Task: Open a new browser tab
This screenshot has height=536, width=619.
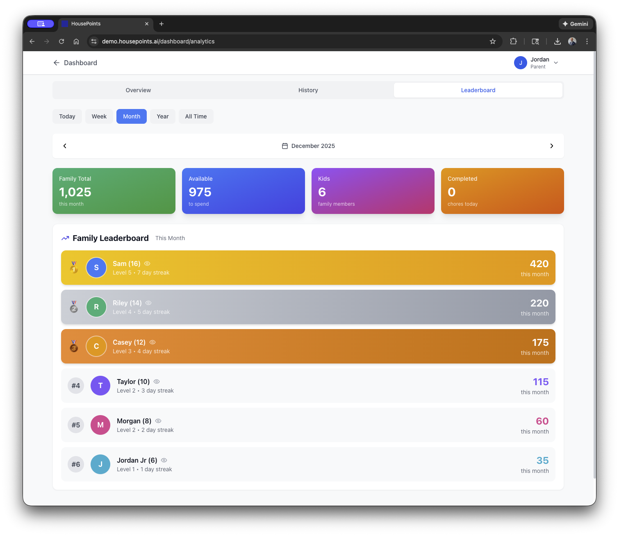Action: (162, 24)
